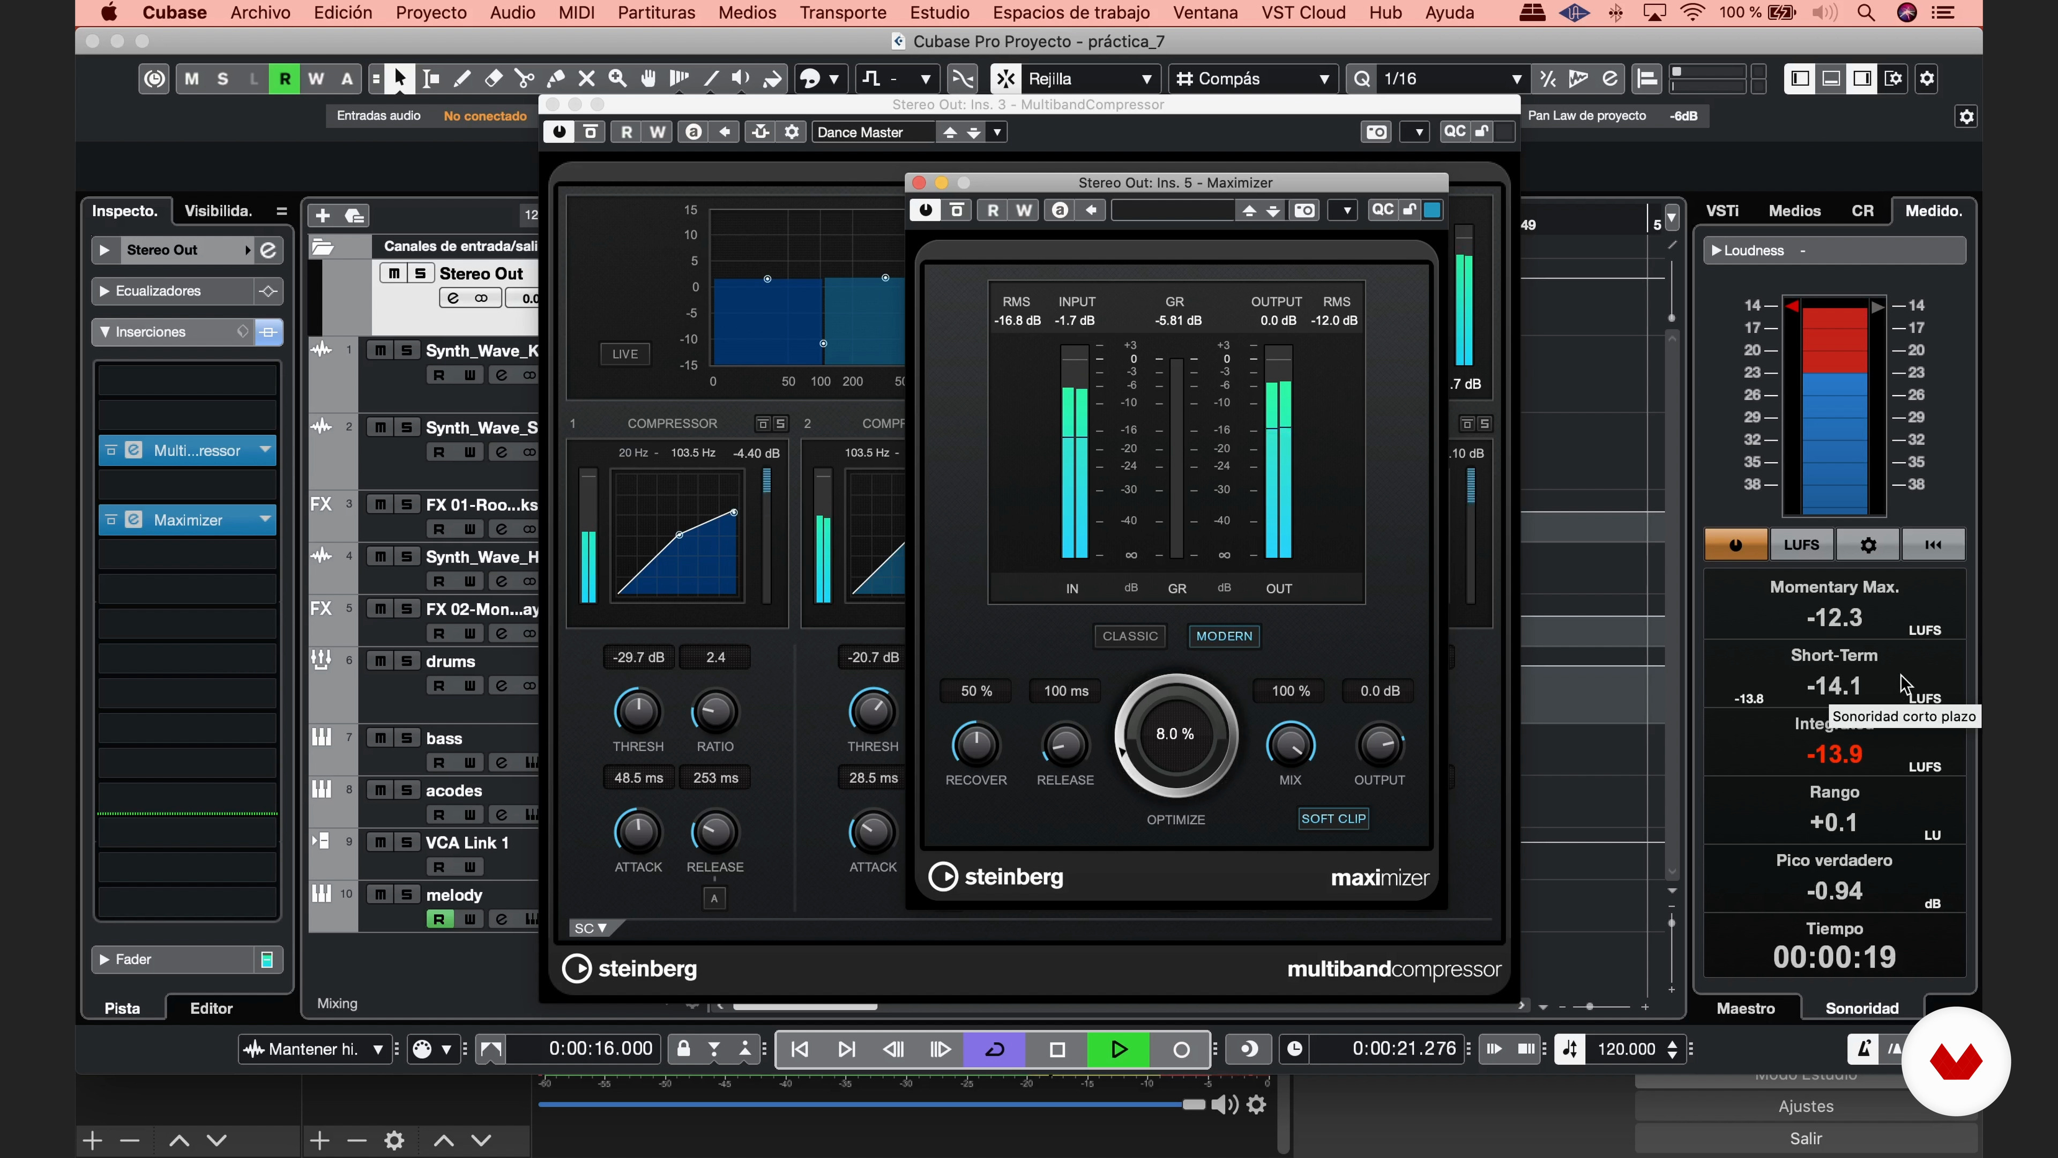The height and width of the screenshot is (1158, 2058).
Task: Open the Compás grid type dropdown
Action: click(1254, 78)
